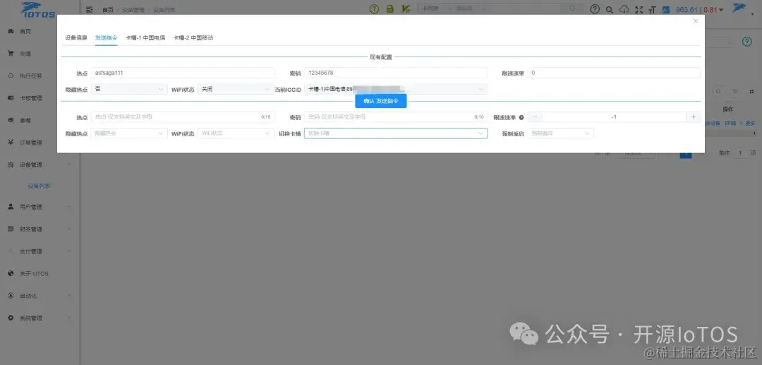The height and width of the screenshot is (365, 762).
Task: Expand the 用户管理 sidebar group
Action: click(39, 207)
